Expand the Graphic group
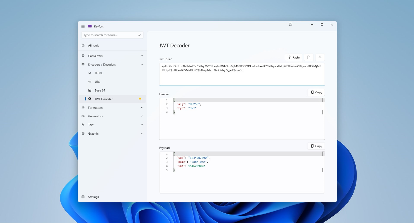The width and height of the screenshot is (414, 223). (142, 133)
